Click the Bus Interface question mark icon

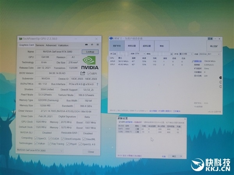[97, 84]
